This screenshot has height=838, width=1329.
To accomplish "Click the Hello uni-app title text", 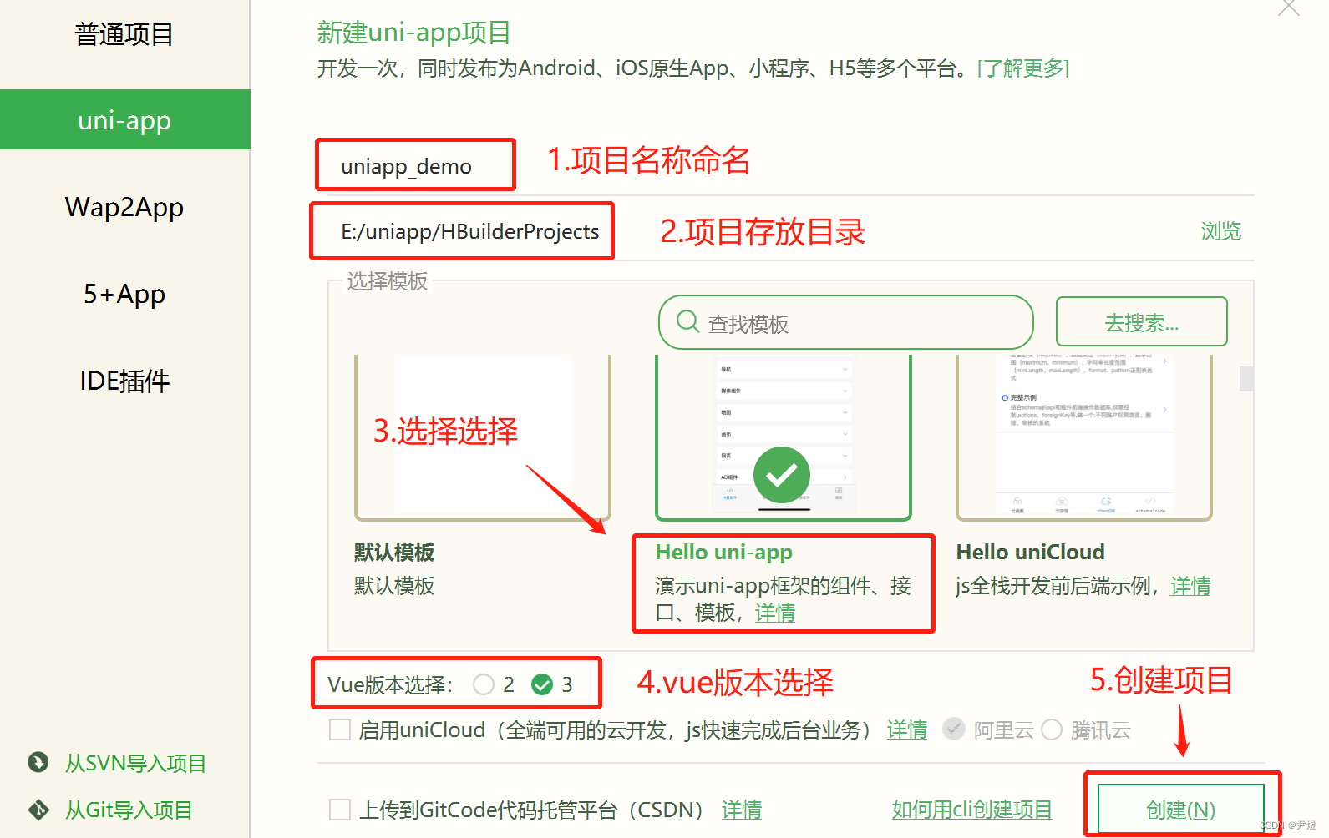I will tap(724, 552).
